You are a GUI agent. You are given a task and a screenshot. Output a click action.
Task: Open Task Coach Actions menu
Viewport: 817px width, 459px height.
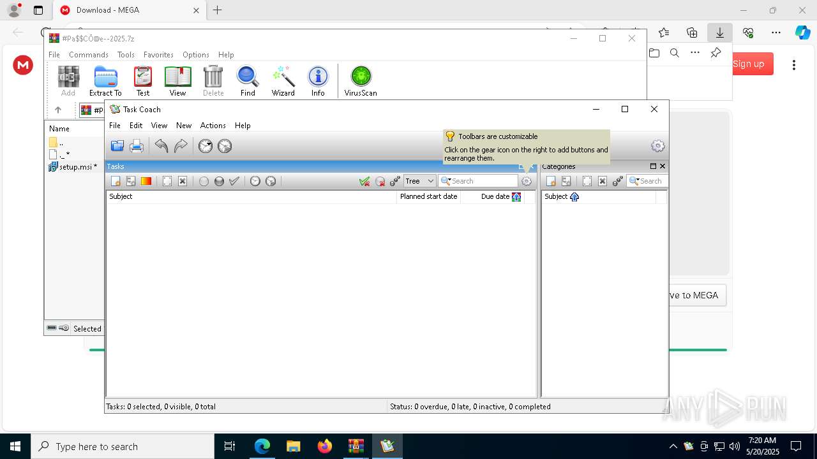(x=213, y=126)
